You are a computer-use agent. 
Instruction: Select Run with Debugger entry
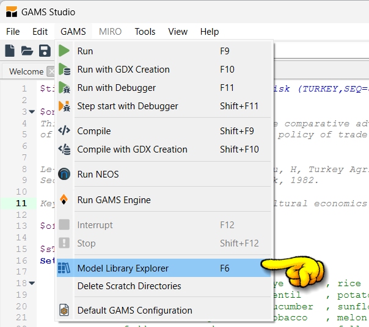[x=164, y=88]
